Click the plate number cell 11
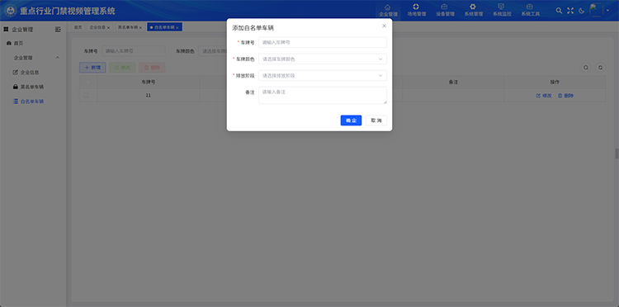 point(148,96)
